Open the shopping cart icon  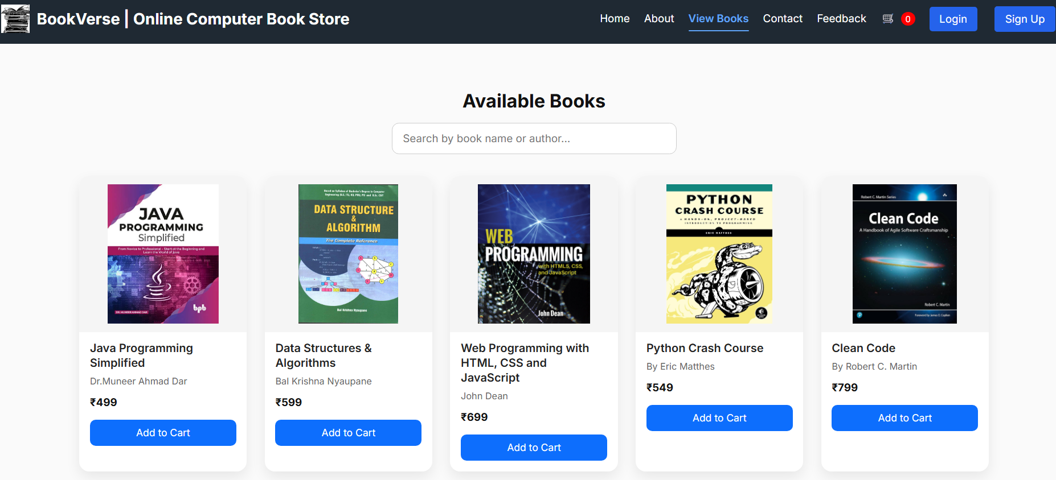887,19
